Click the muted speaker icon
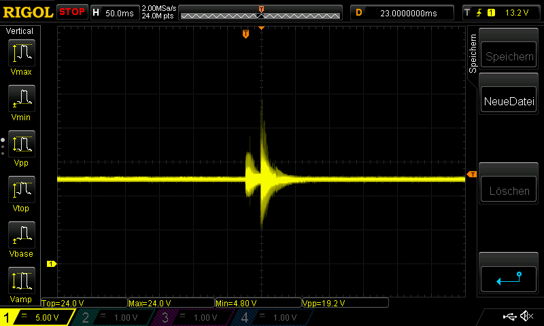 tap(526, 316)
